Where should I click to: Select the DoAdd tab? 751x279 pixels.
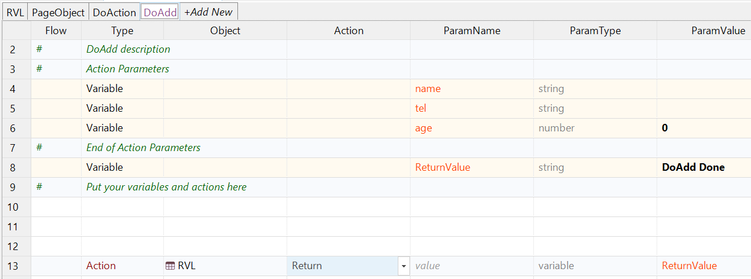point(160,12)
